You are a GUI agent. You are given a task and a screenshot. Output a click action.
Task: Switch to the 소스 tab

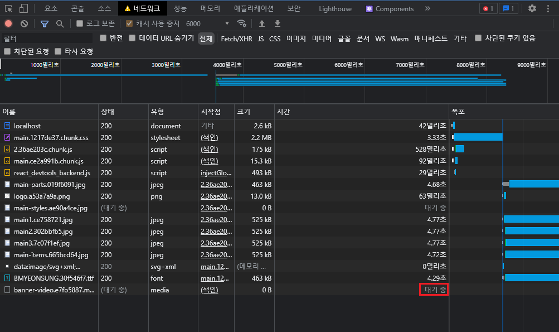point(104,8)
